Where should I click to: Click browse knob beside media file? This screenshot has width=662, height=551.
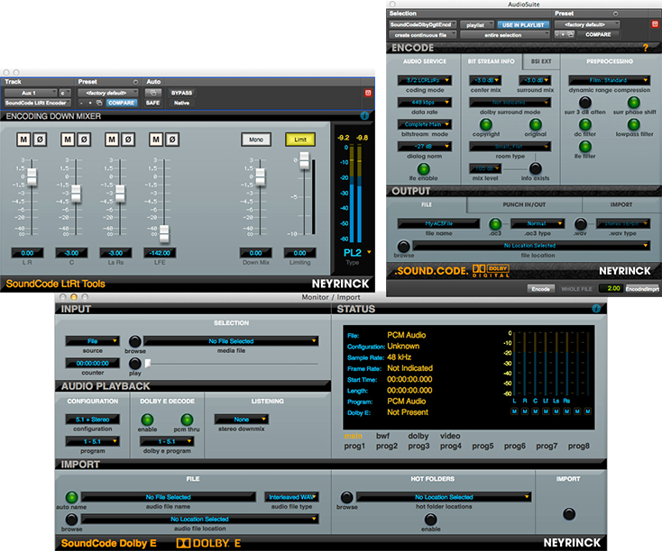coord(135,341)
